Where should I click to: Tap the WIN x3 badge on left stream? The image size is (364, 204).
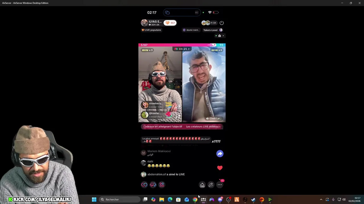147,50
